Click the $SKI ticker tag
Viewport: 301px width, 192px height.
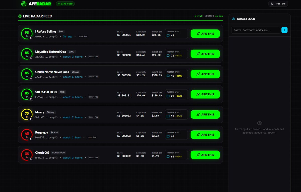click(x=62, y=92)
